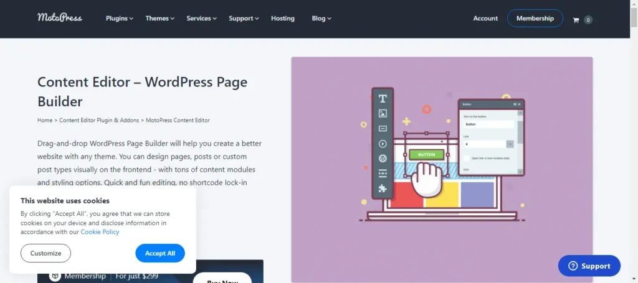Click the "For just $299" banner text
This screenshot has height=283, width=638.
136,276
